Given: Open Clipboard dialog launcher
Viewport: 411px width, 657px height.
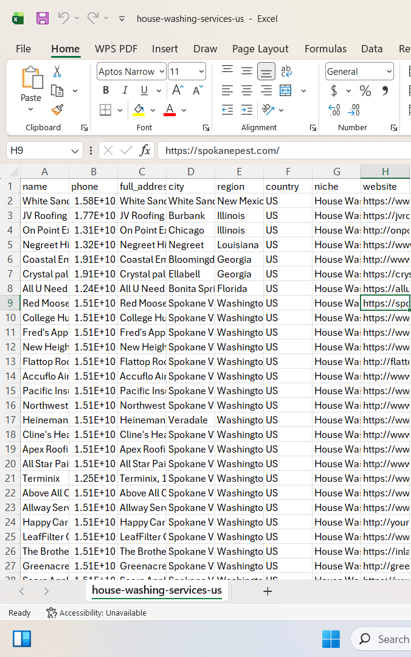Looking at the screenshot, I should point(85,128).
